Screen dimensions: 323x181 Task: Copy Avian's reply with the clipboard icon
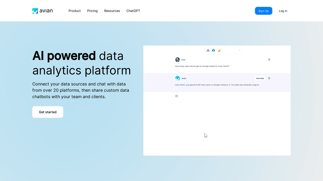pos(269,78)
